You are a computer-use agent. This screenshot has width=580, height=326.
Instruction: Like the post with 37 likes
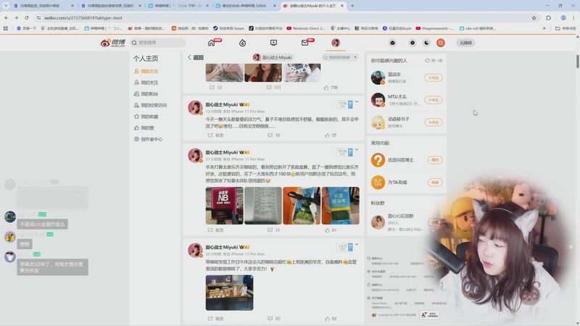click(x=331, y=135)
